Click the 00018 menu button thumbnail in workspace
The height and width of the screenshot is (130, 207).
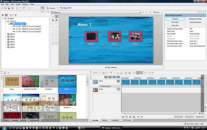[135, 36]
